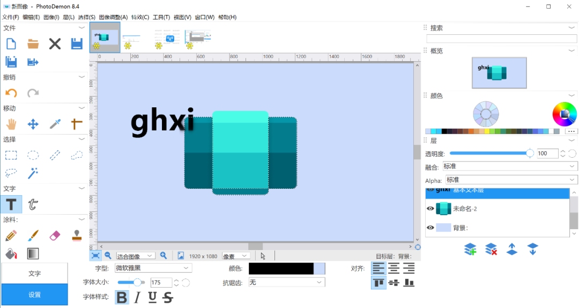
Task: Select the rectangular selection tool
Action: (x=11, y=155)
